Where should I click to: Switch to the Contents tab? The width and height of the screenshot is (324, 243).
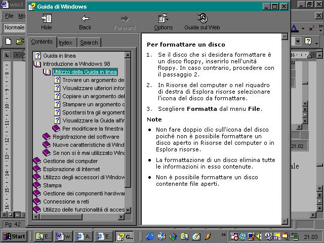42,42
